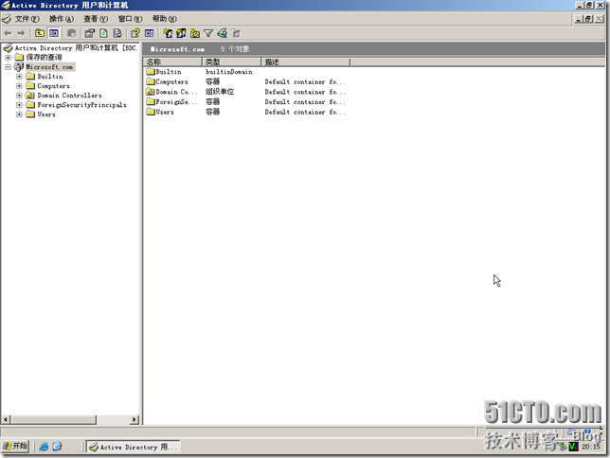The width and height of the screenshot is (610, 458).
Task: Click Active Directory taskbar button
Action: [133, 447]
